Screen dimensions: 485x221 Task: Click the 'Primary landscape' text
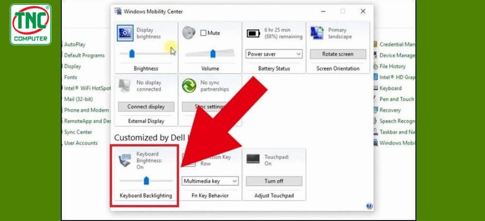[340, 33]
